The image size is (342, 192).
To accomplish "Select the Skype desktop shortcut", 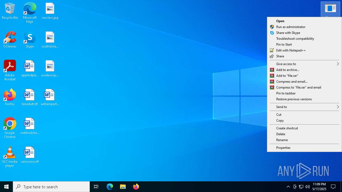I will [x=30, y=40].
